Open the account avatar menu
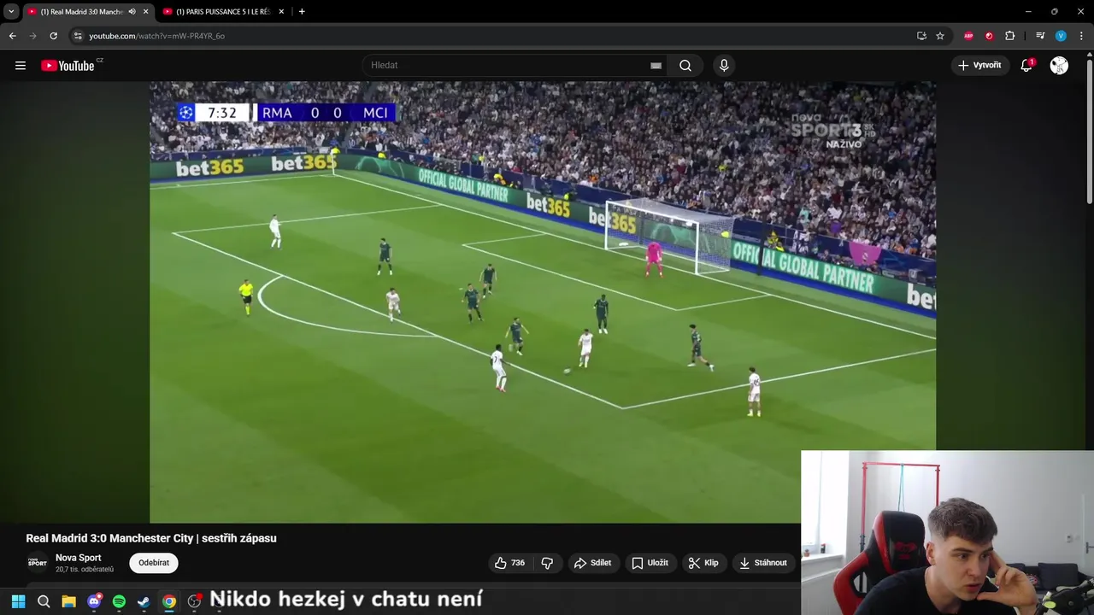The height and width of the screenshot is (615, 1094). [x=1059, y=65]
